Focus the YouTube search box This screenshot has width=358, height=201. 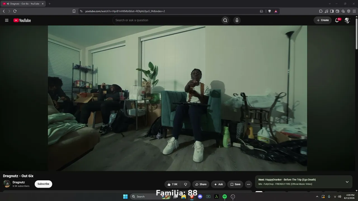tap(167, 20)
